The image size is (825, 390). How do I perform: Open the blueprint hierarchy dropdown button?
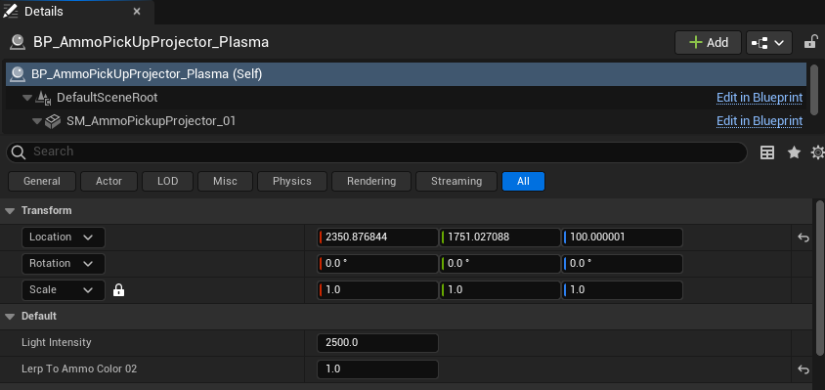coord(768,43)
